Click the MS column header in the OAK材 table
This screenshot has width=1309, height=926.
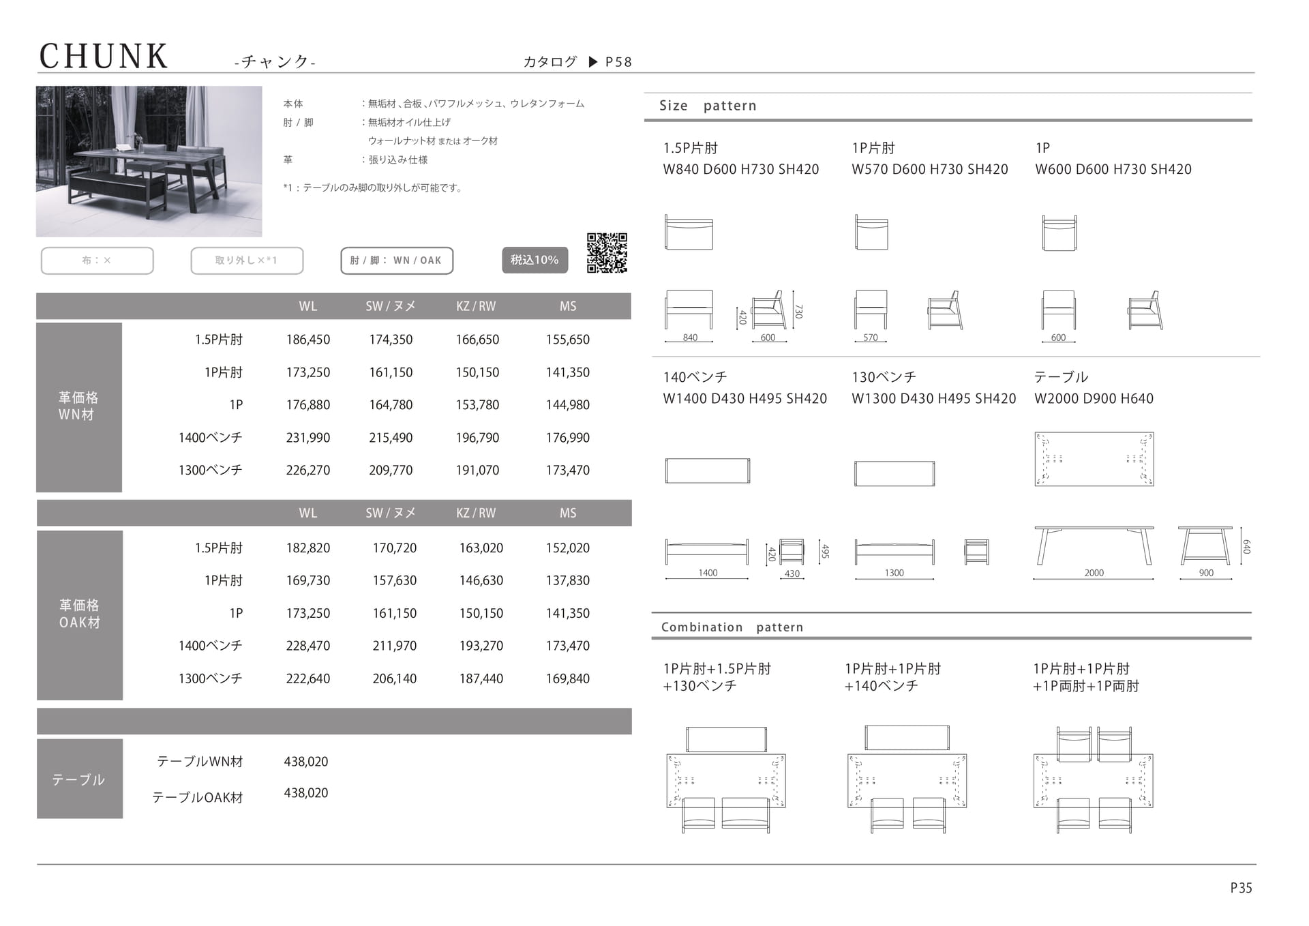tap(568, 513)
